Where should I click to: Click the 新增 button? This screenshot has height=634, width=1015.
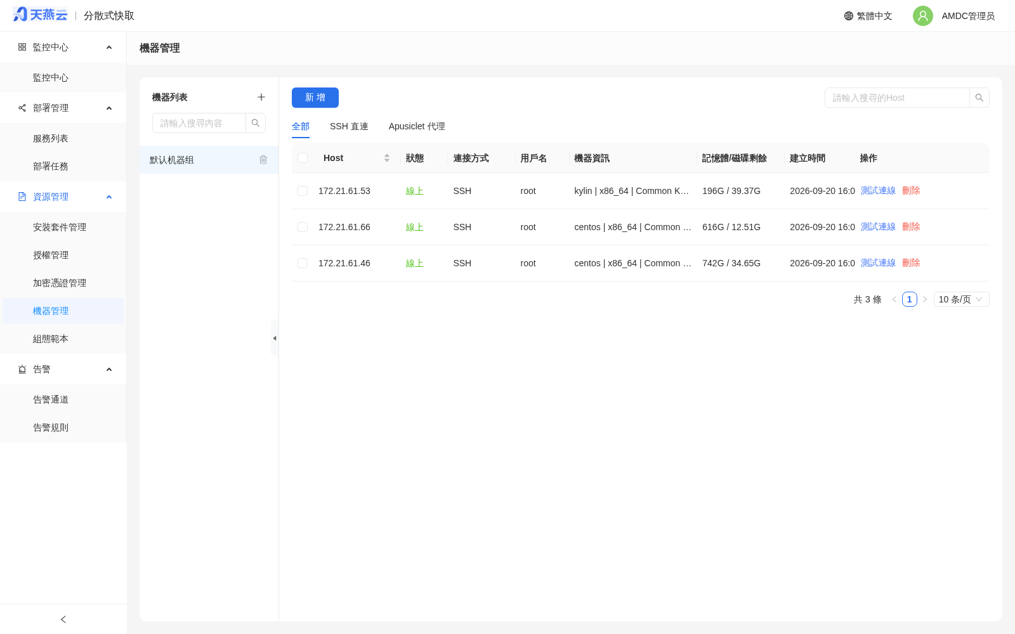(x=315, y=98)
